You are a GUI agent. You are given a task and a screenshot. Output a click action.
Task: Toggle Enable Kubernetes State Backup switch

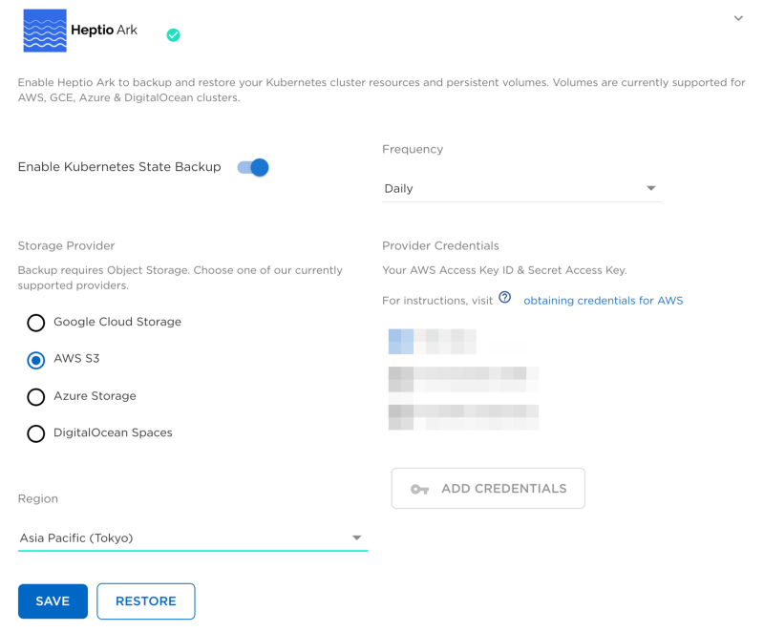coord(253,167)
